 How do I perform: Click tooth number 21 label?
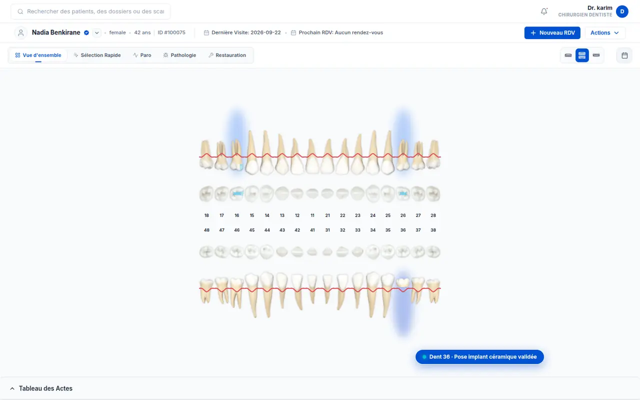pyautogui.click(x=327, y=215)
